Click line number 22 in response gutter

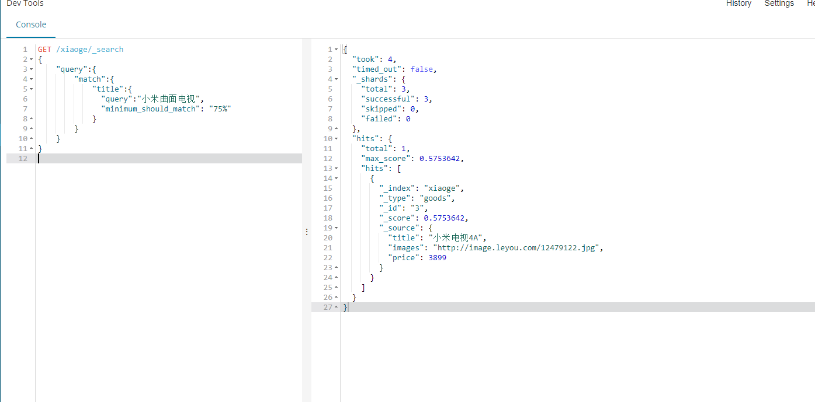tap(327, 258)
